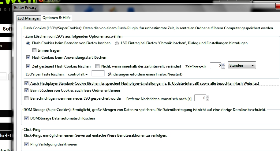This screenshot has width=280, height=151.
Task: Select the Optionen & Hilfe tab
Action: (x=56, y=18)
